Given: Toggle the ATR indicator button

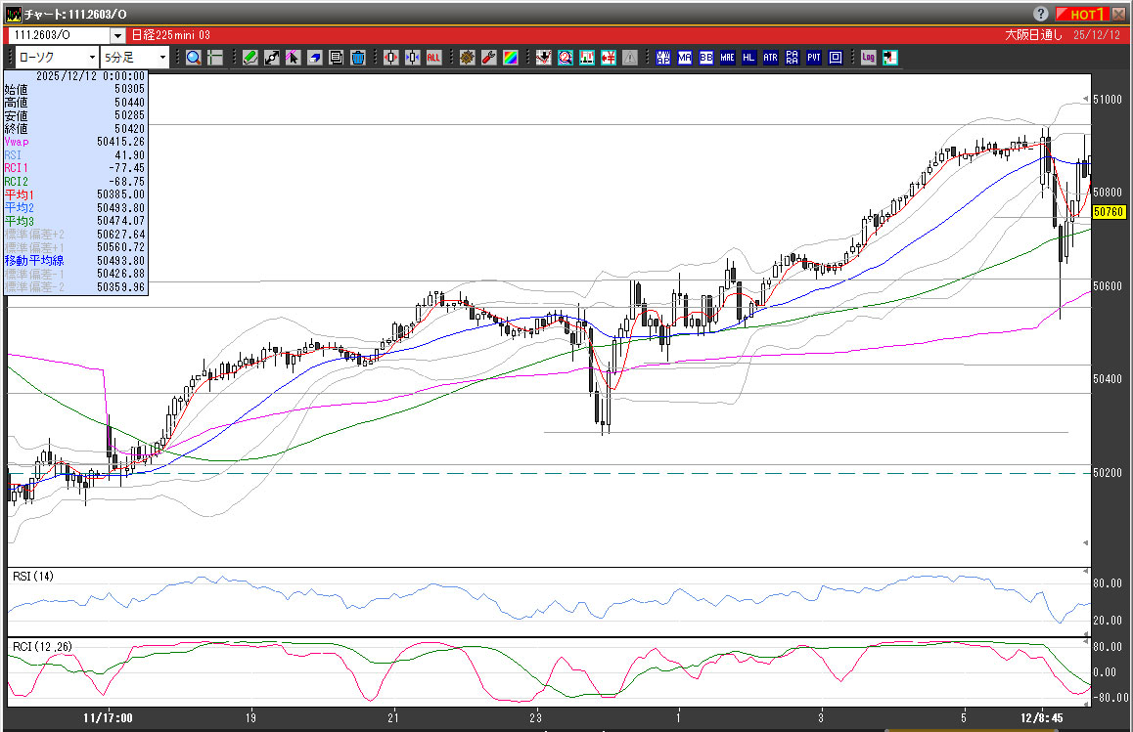Looking at the screenshot, I should pyautogui.click(x=770, y=58).
